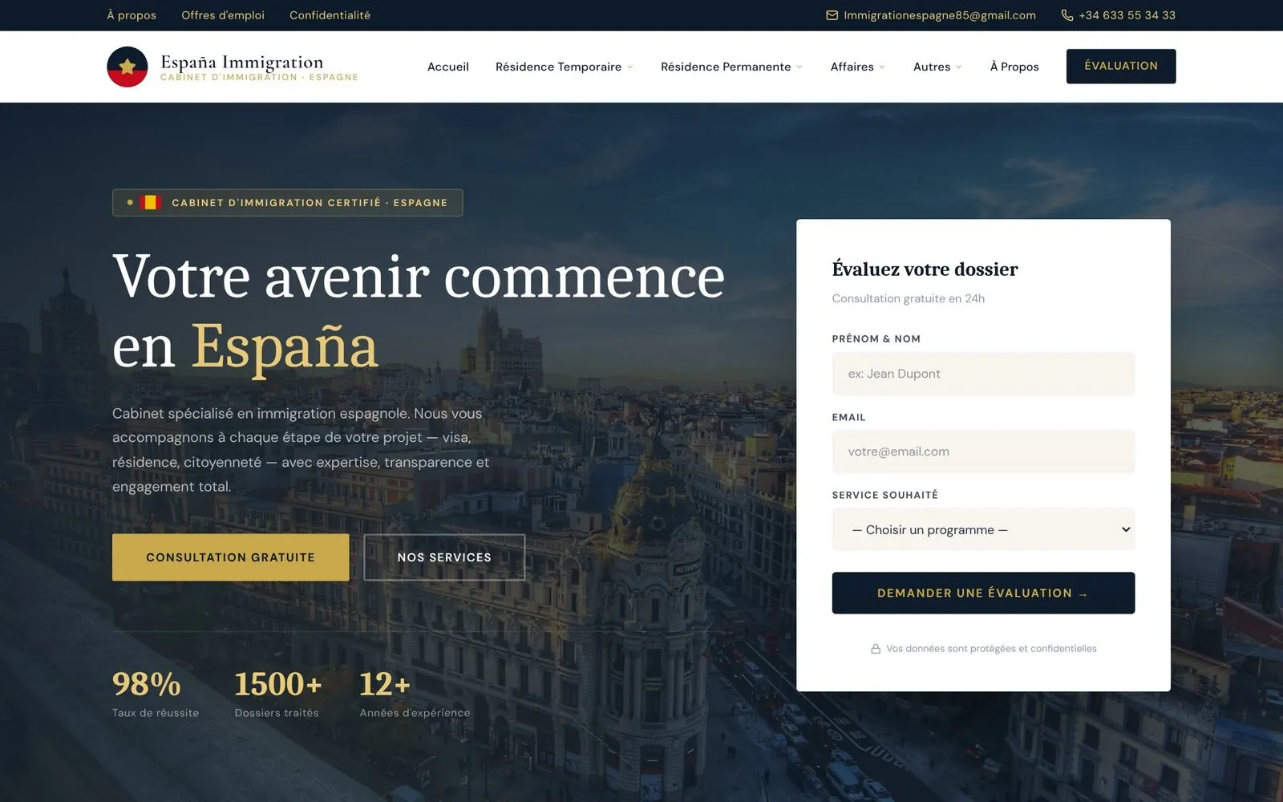Click the envelope icon beside the email address

point(832,15)
